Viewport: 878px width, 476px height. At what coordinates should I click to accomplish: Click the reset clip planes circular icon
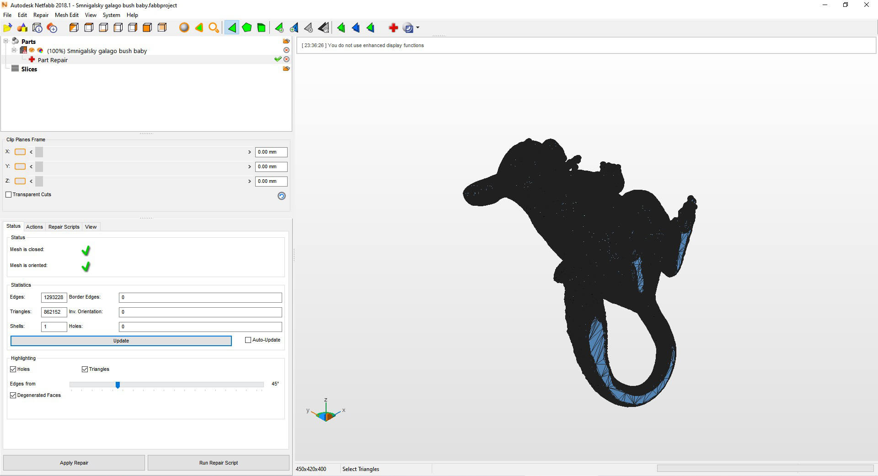click(x=282, y=196)
